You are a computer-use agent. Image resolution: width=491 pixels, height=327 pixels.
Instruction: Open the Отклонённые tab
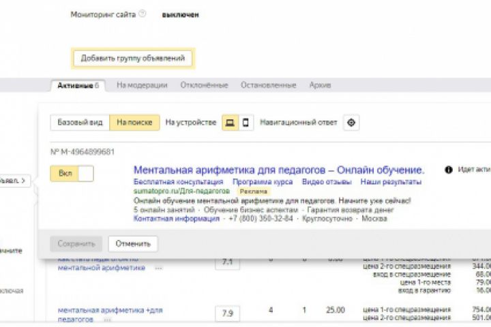(204, 85)
